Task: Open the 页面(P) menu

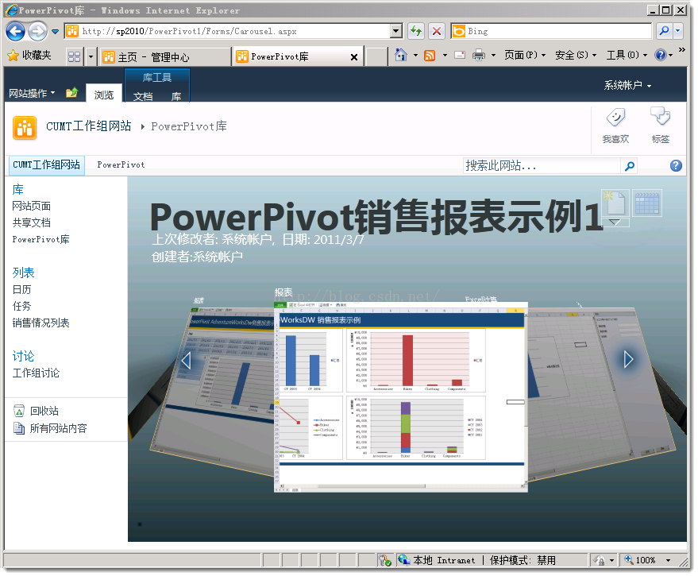Action: (x=524, y=56)
